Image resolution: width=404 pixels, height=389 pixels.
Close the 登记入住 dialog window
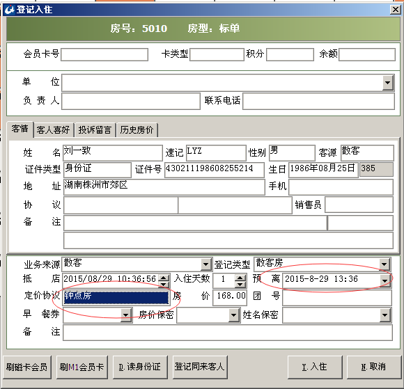click(395, 10)
